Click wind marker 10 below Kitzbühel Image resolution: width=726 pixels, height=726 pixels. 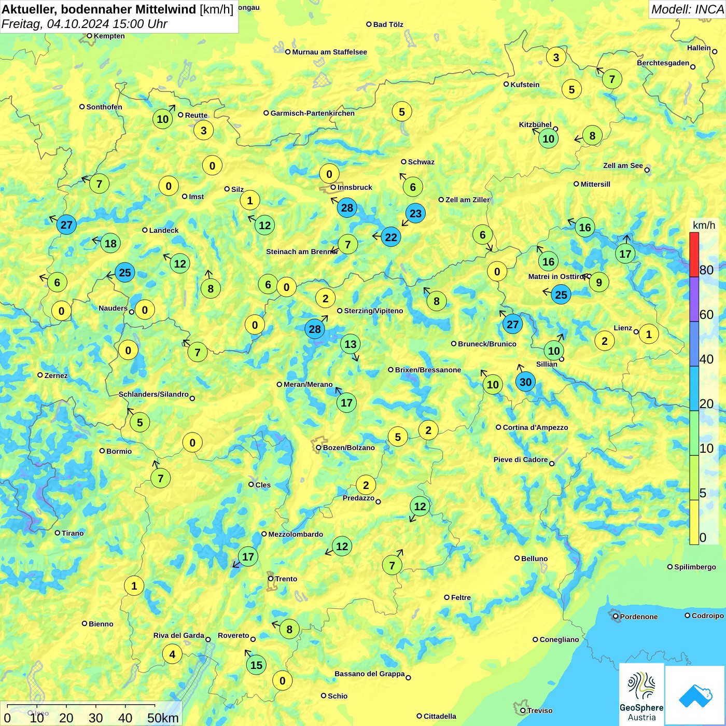click(548, 138)
